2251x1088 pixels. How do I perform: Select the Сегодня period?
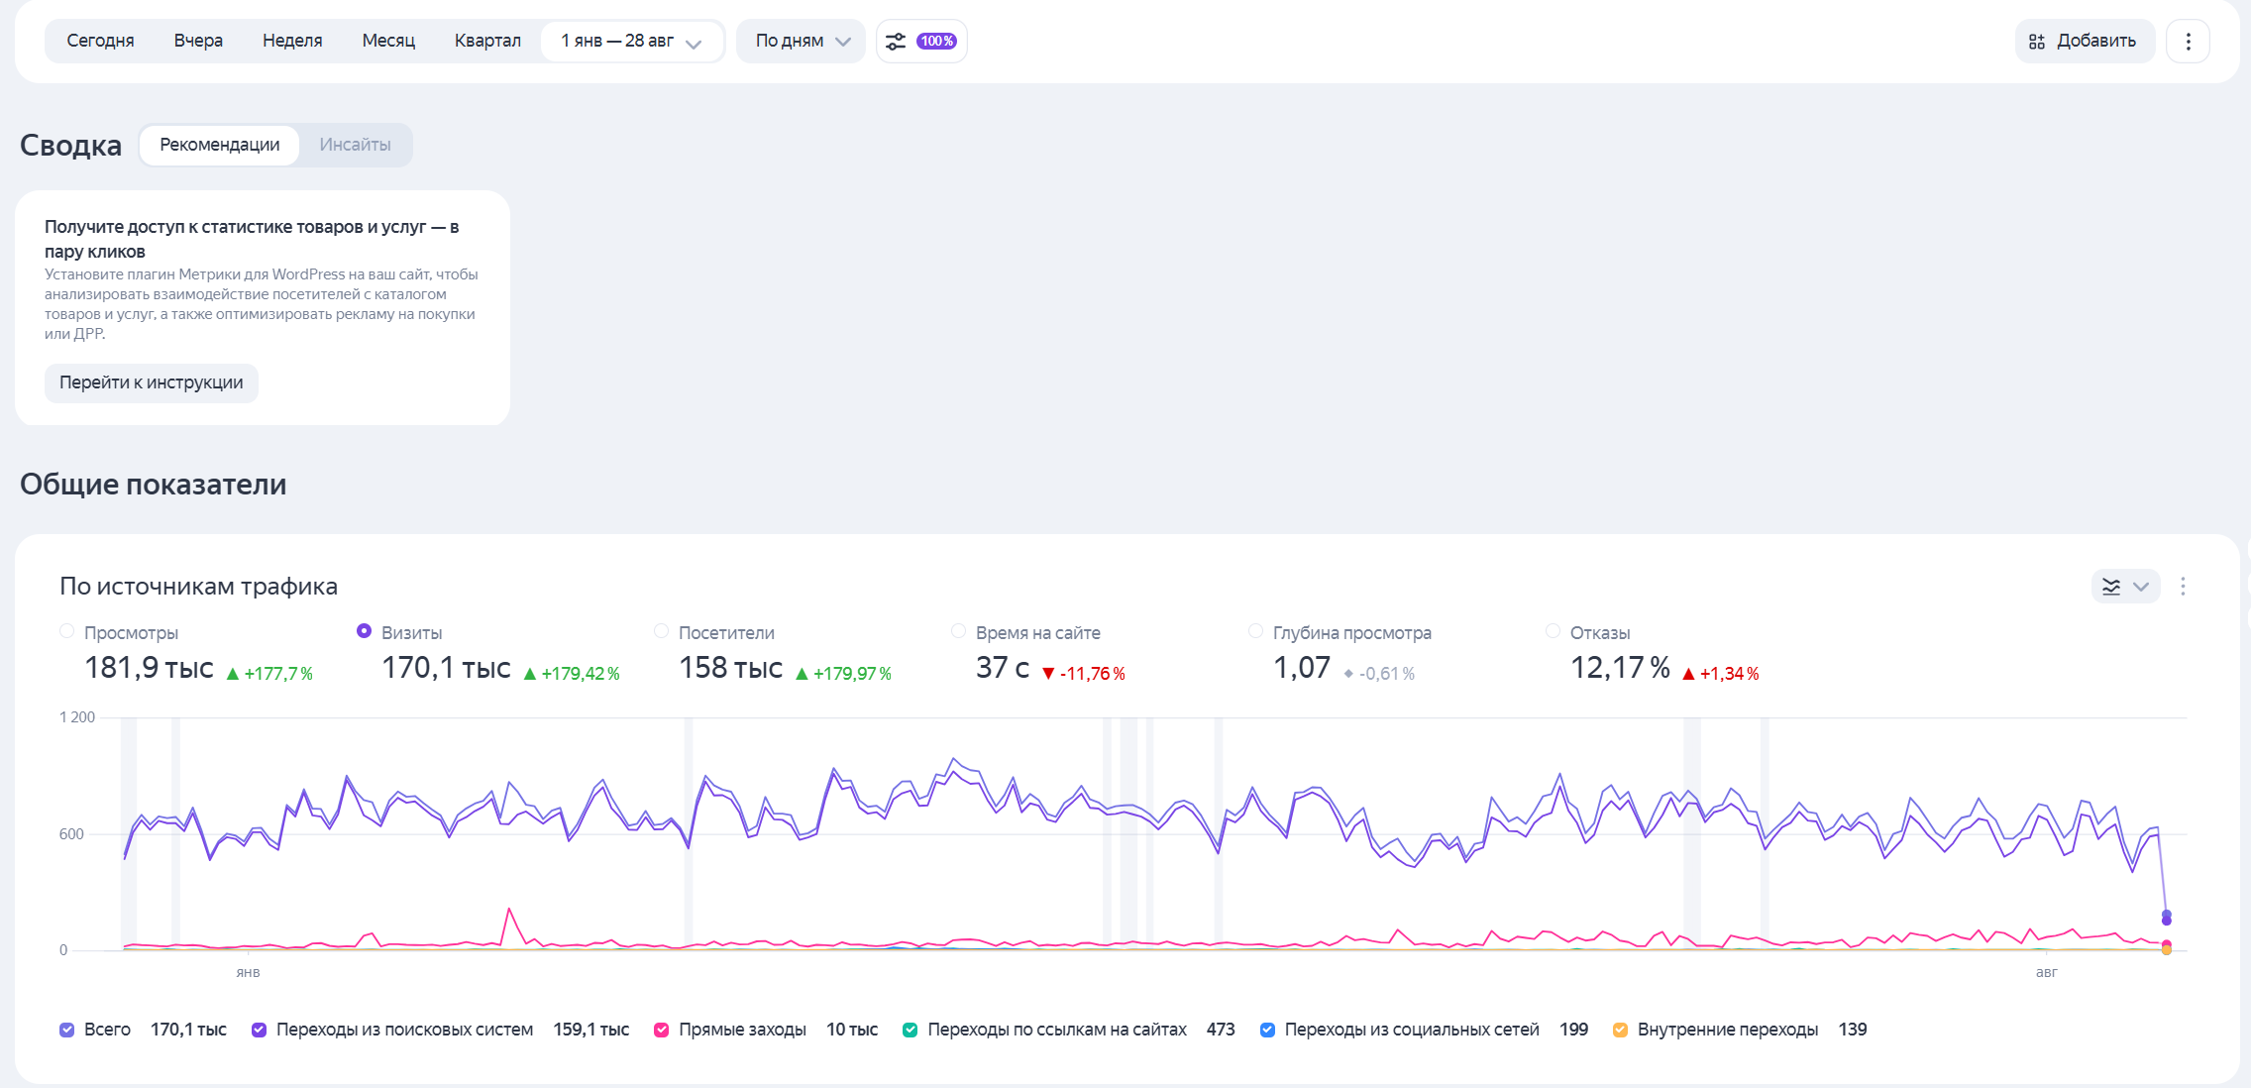100,41
